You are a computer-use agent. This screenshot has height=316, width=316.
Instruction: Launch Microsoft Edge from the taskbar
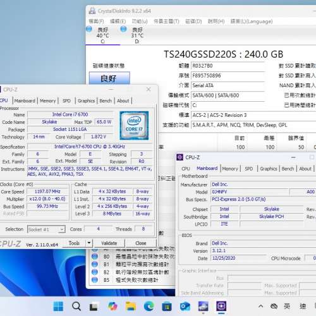[149, 306]
